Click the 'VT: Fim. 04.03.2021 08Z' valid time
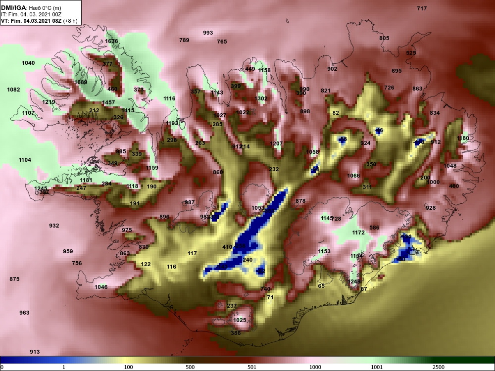This screenshot has height=371, width=495. click(31, 21)
